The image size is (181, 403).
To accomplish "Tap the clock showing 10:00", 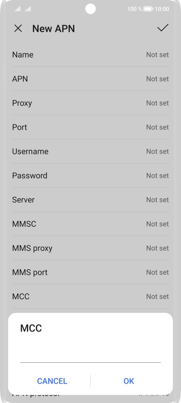I will (162, 9).
